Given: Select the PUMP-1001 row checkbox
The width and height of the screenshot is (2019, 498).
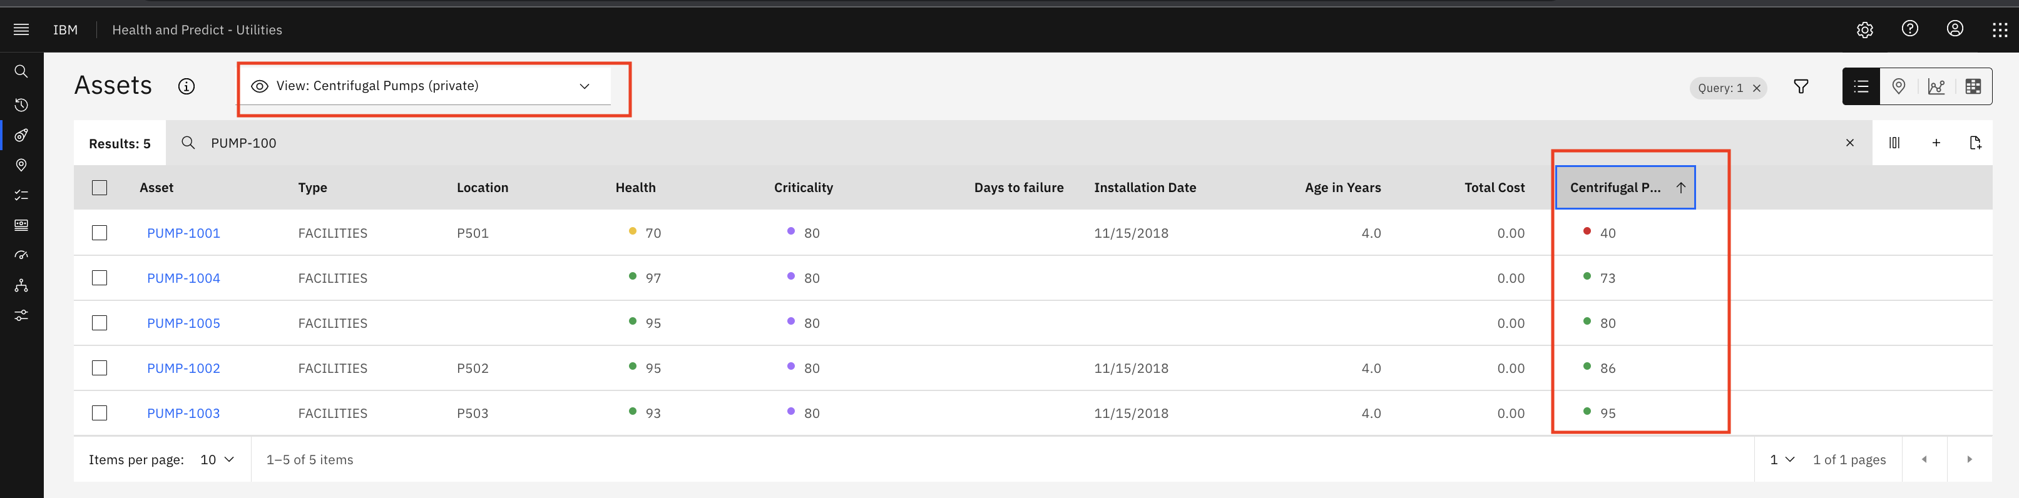Looking at the screenshot, I should tap(100, 233).
